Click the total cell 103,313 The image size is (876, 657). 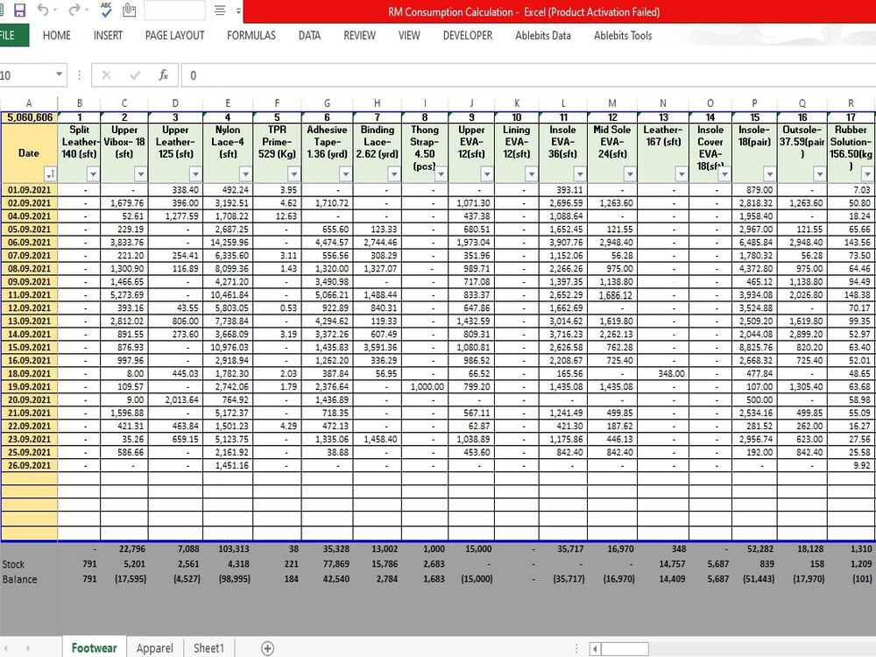pos(228,549)
